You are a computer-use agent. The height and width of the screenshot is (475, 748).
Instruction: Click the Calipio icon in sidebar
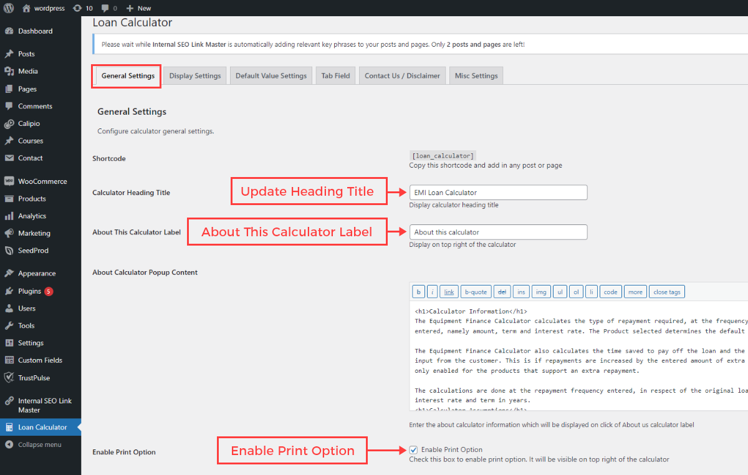tap(9, 123)
